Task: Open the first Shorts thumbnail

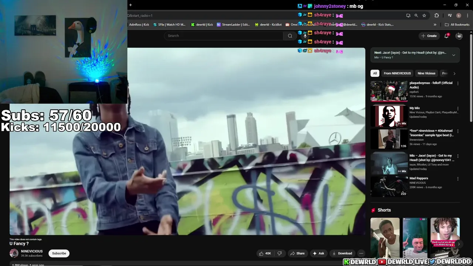Action: (x=385, y=238)
